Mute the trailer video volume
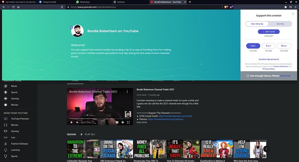The width and height of the screenshot is (299, 162). coord(77,122)
